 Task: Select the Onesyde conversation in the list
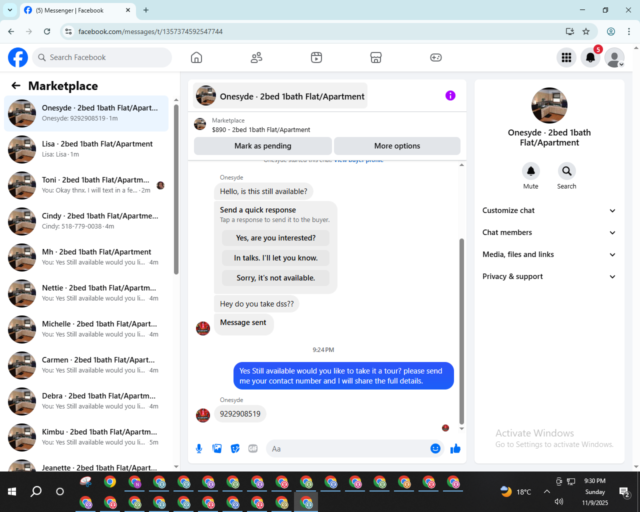pyautogui.click(x=86, y=113)
